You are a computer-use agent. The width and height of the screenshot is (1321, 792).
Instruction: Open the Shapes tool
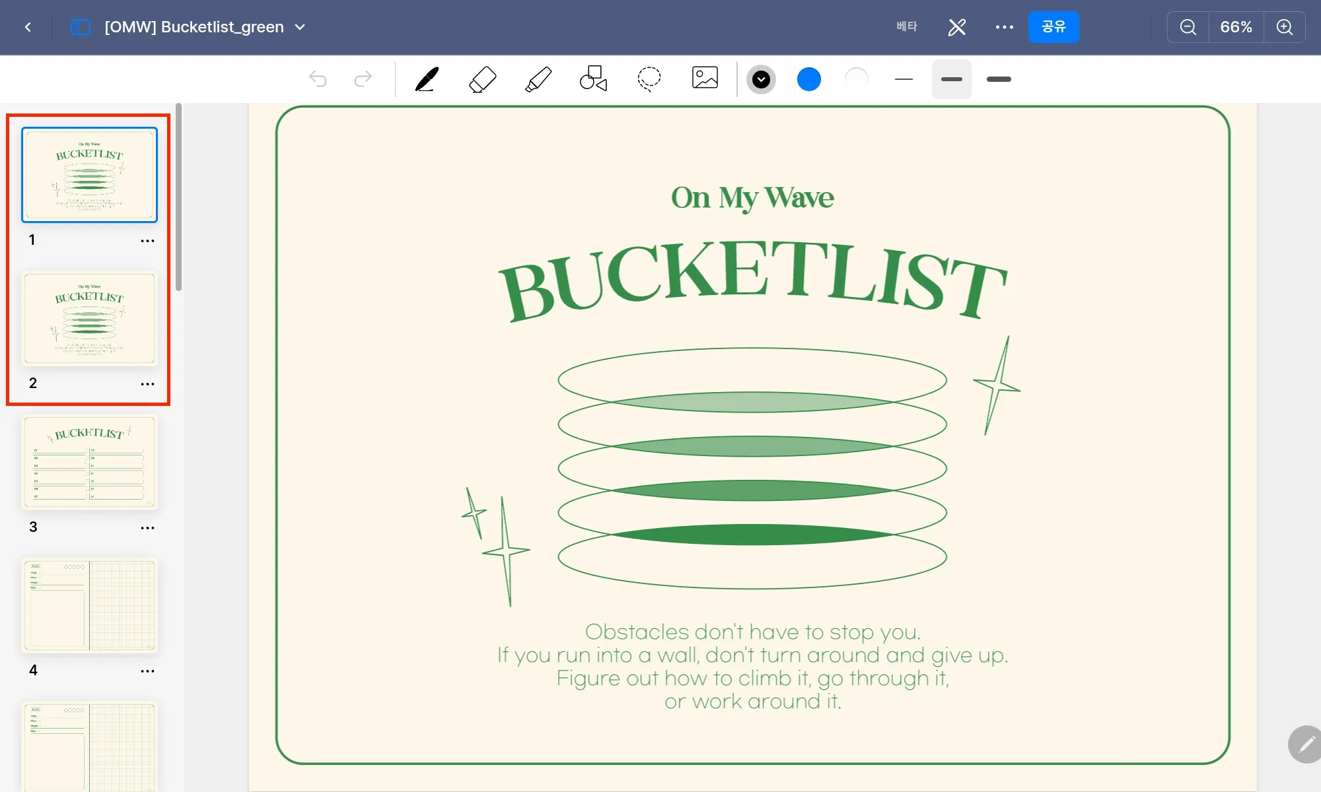click(x=593, y=79)
